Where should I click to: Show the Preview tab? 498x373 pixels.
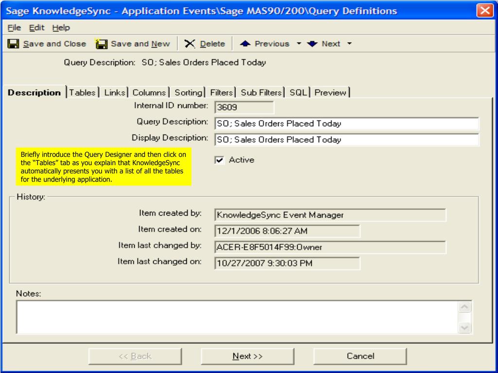tap(330, 92)
